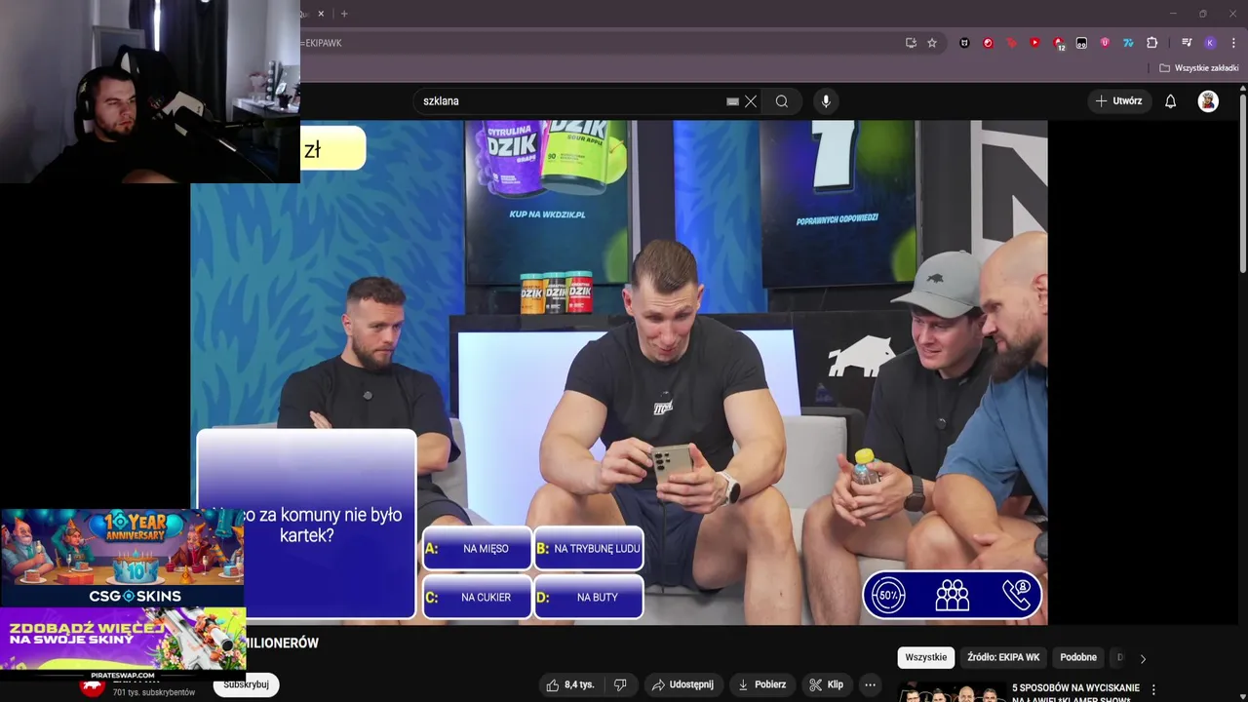
Task: Click the YouTube search magnifier button
Action: pyautogui.click(x=782, y=101)
